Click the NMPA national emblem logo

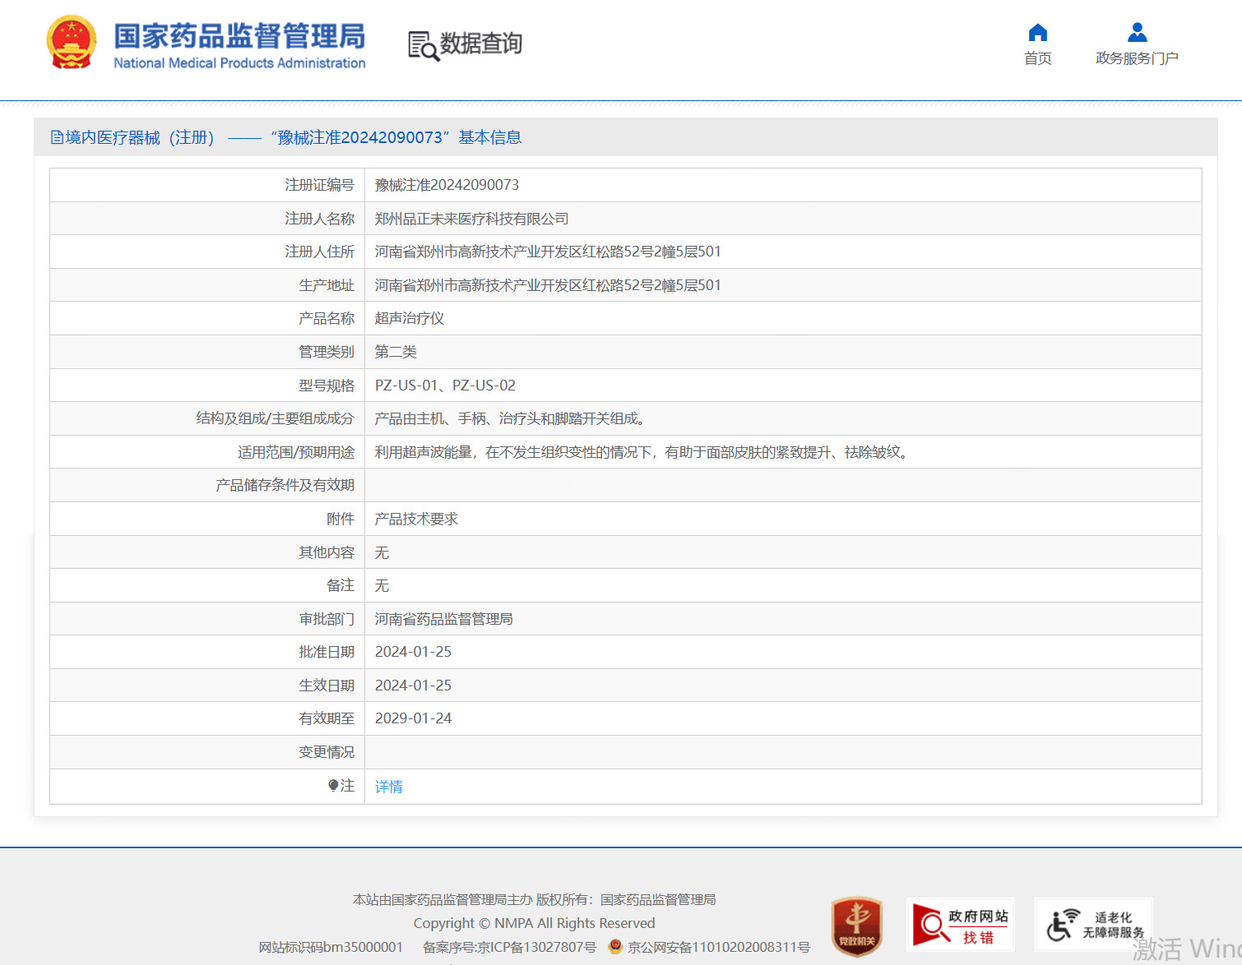coord(72,43)
